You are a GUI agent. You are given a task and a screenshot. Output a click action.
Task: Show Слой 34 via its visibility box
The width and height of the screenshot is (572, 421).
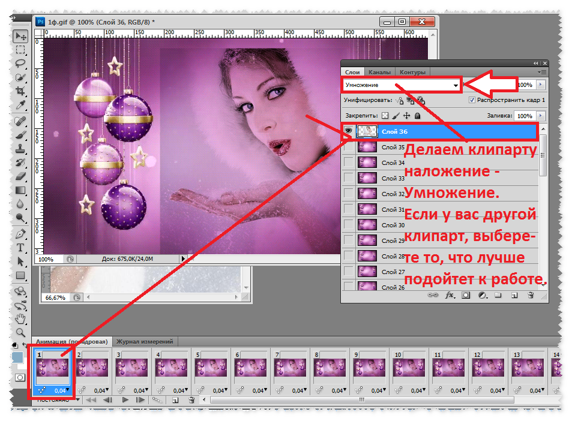click(348, 162)
